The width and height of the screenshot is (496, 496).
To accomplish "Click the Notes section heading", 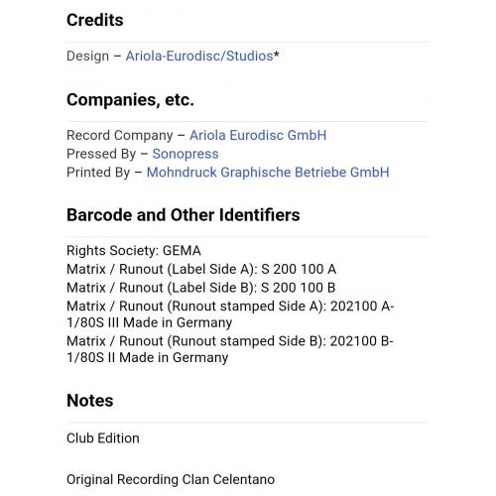I will (90, 401).
